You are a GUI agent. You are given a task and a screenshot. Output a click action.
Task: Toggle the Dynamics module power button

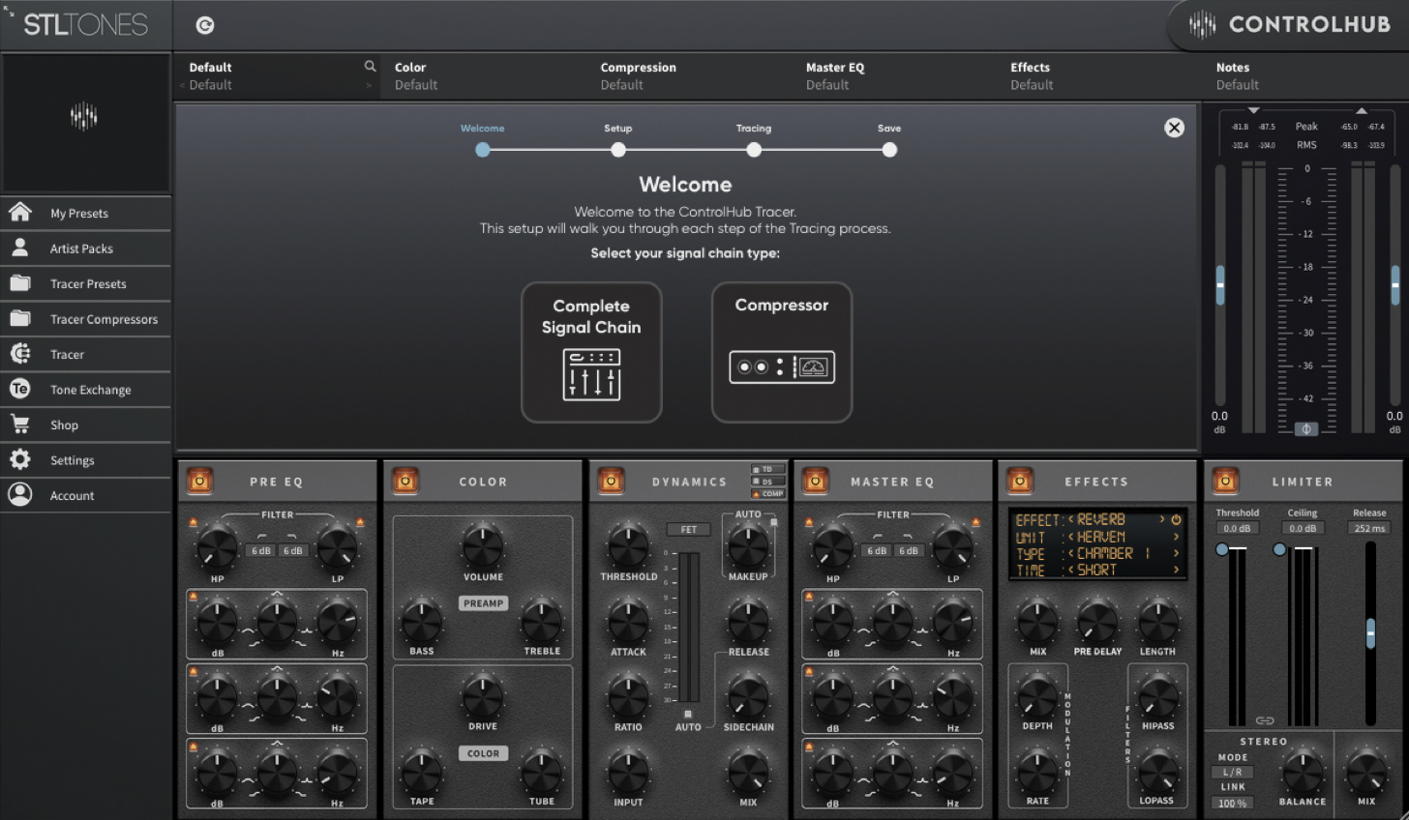pyautogui.click(x=611, y=481)
